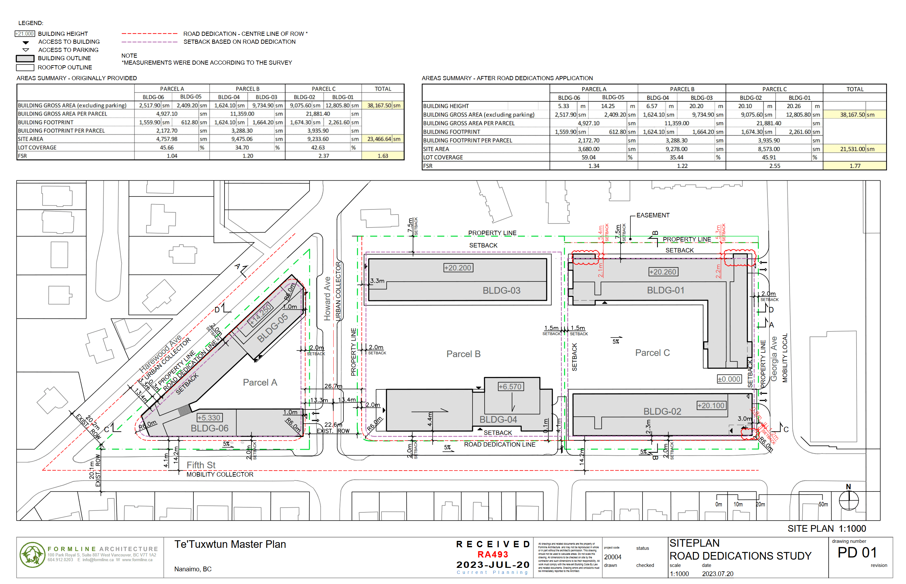Click the 'Georgia Ave' street label
Screen dimensions: 906x584
[773, 359]
